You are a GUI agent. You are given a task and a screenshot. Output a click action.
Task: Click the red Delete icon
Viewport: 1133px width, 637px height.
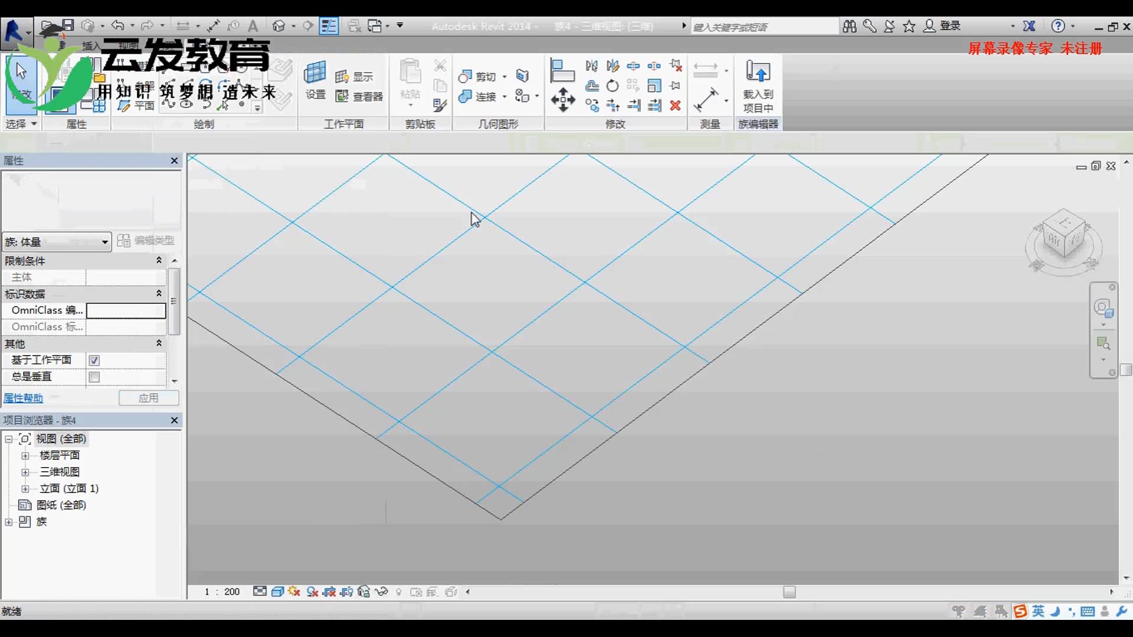pos(676,106)
